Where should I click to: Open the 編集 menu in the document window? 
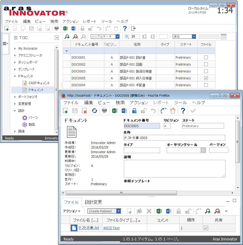click(x=89, y=103)
